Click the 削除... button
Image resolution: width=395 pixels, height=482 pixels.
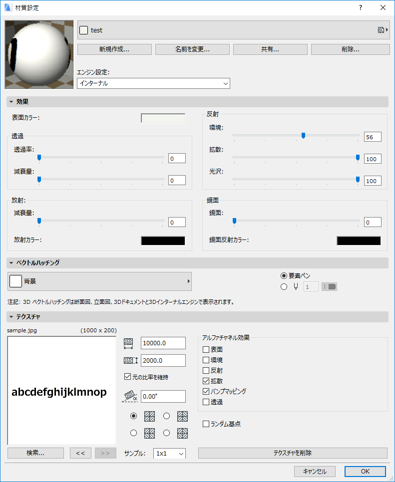351,49
